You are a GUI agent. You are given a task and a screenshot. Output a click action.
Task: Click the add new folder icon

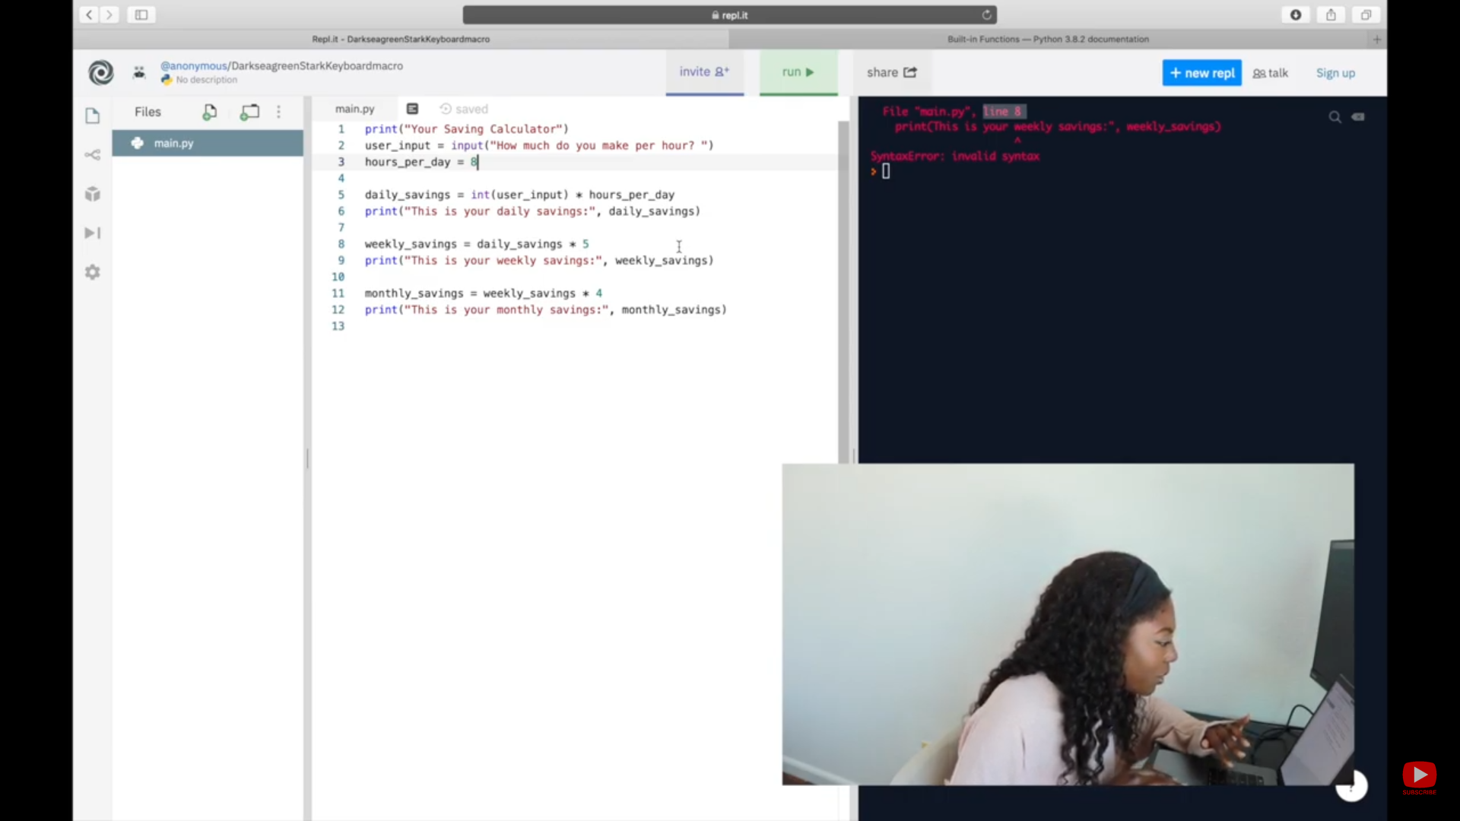coord(249,112)
